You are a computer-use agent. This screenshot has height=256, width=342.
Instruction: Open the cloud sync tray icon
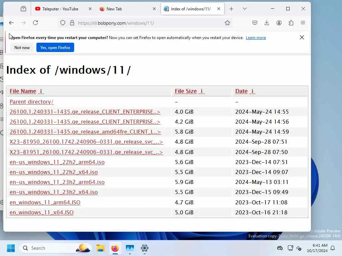280,248
